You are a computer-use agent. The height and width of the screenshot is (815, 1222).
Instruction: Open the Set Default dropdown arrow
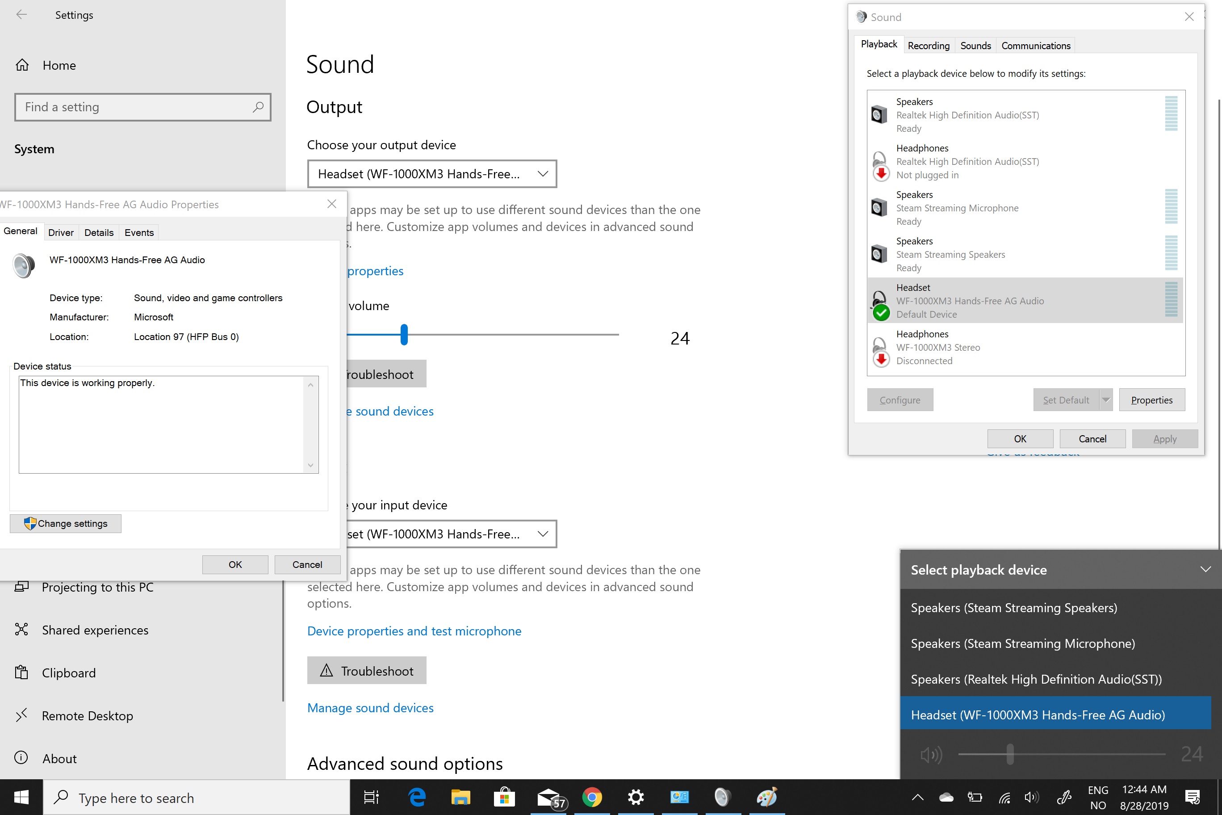1105,400
